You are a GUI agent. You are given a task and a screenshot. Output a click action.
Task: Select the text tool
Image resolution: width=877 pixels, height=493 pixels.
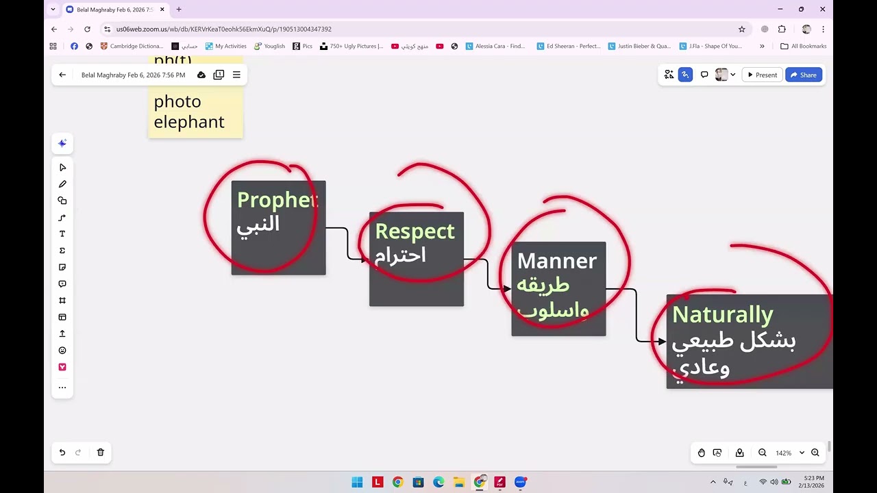(x=62, y=234)
